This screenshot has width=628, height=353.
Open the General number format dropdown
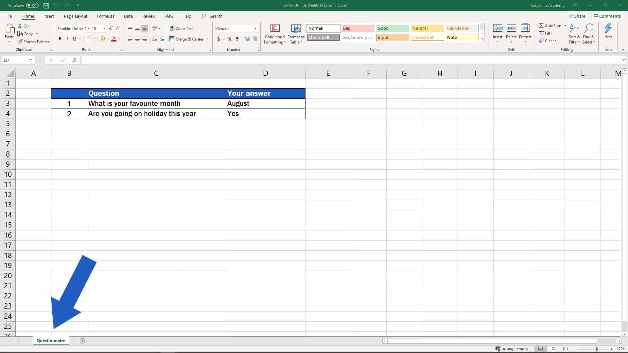click(255, 28)
